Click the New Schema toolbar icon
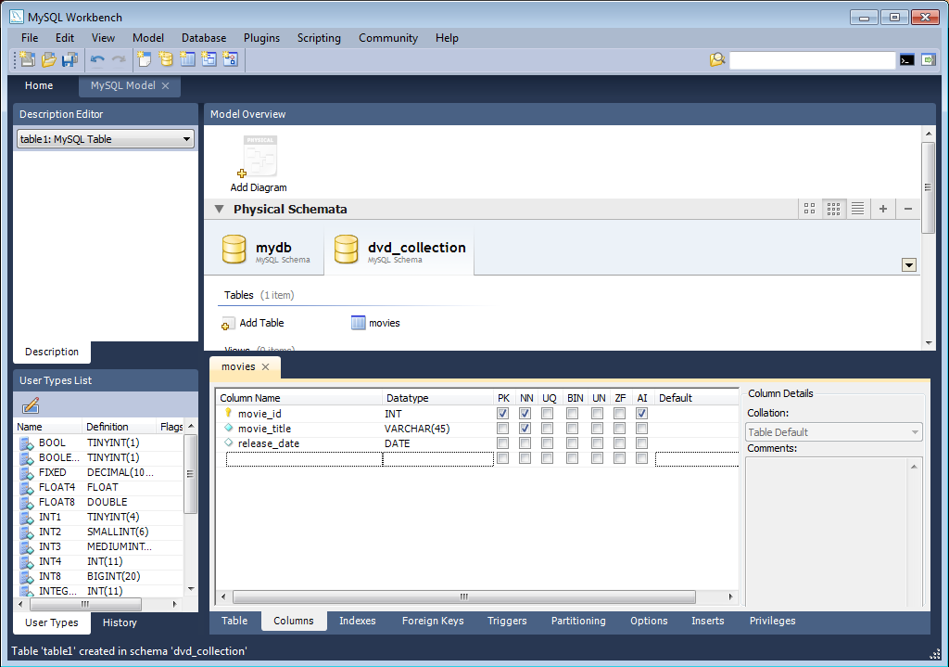The width and height of the screenshot is (949, 667). 166,59
